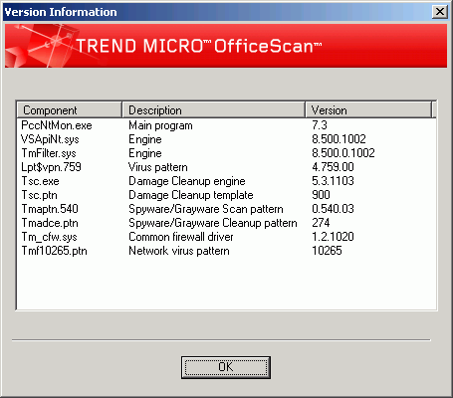Viewport: 453px width, 398px height.
Task: Click version value 8.500.0.1002
Action: (x=343, y=153)
